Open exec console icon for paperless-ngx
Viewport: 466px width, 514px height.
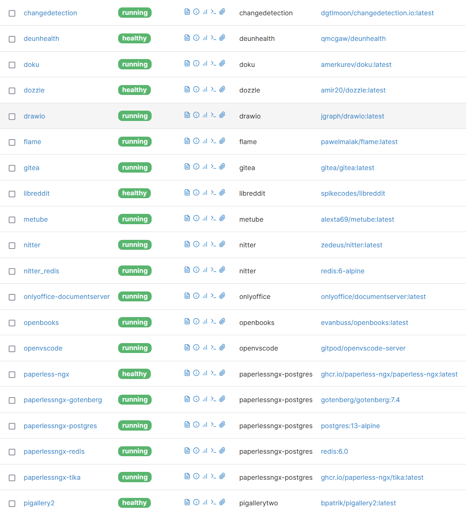[x=214, y=373]
